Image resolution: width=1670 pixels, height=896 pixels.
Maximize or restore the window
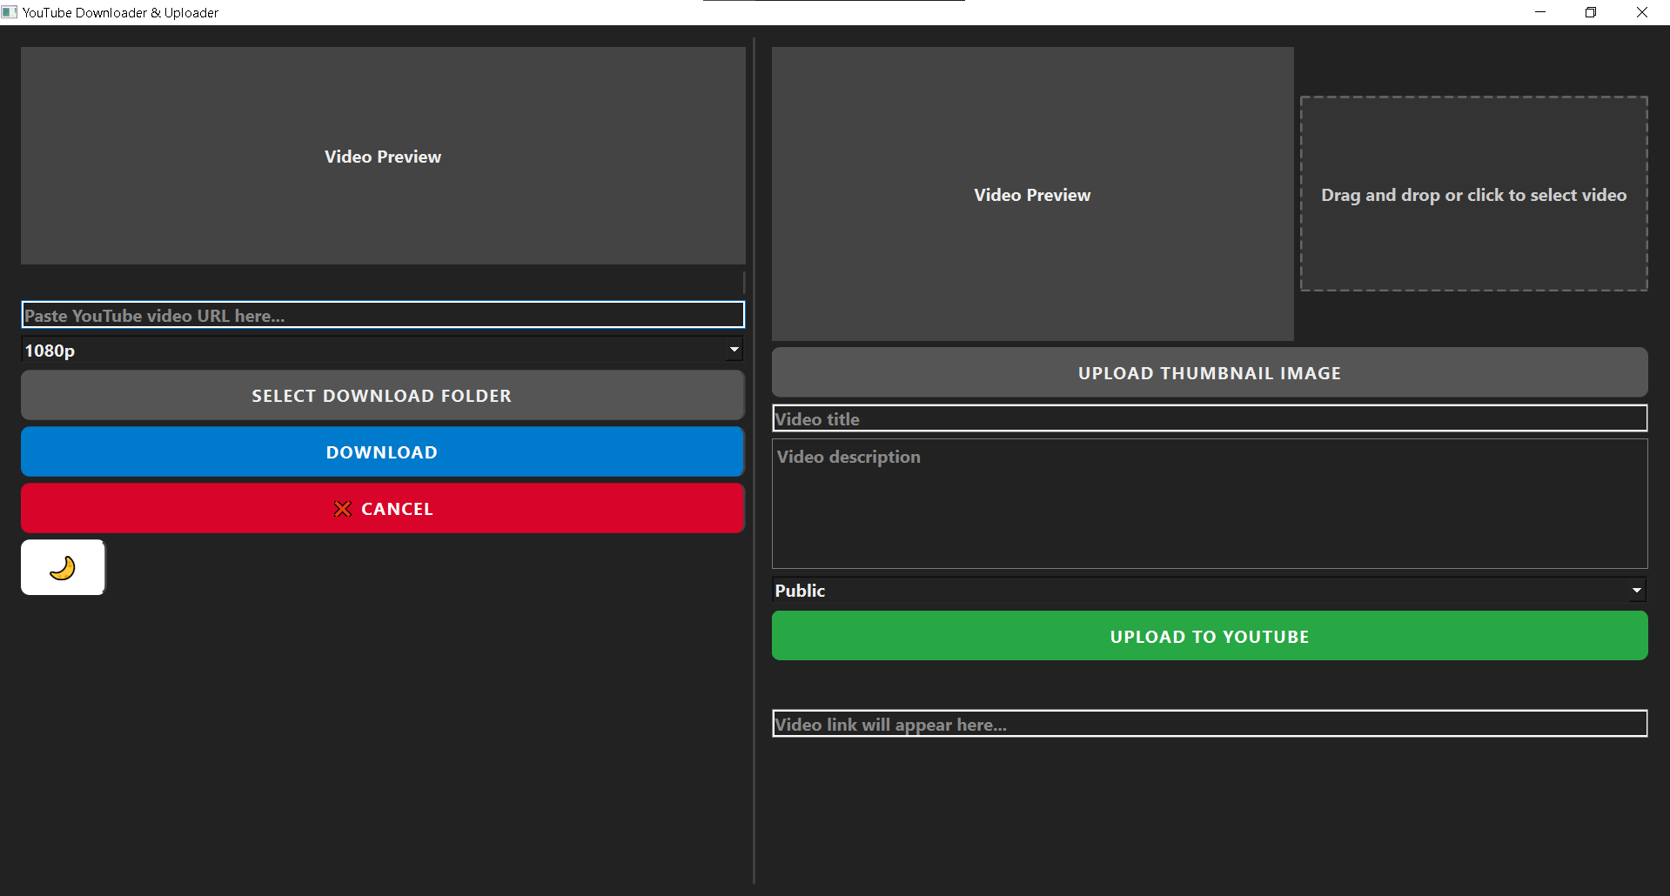coord(1591,12)
